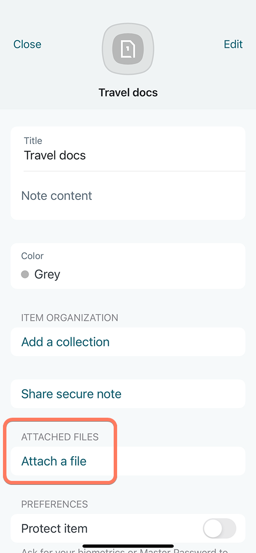Tap the Note content text area

(x=128, y=196)
